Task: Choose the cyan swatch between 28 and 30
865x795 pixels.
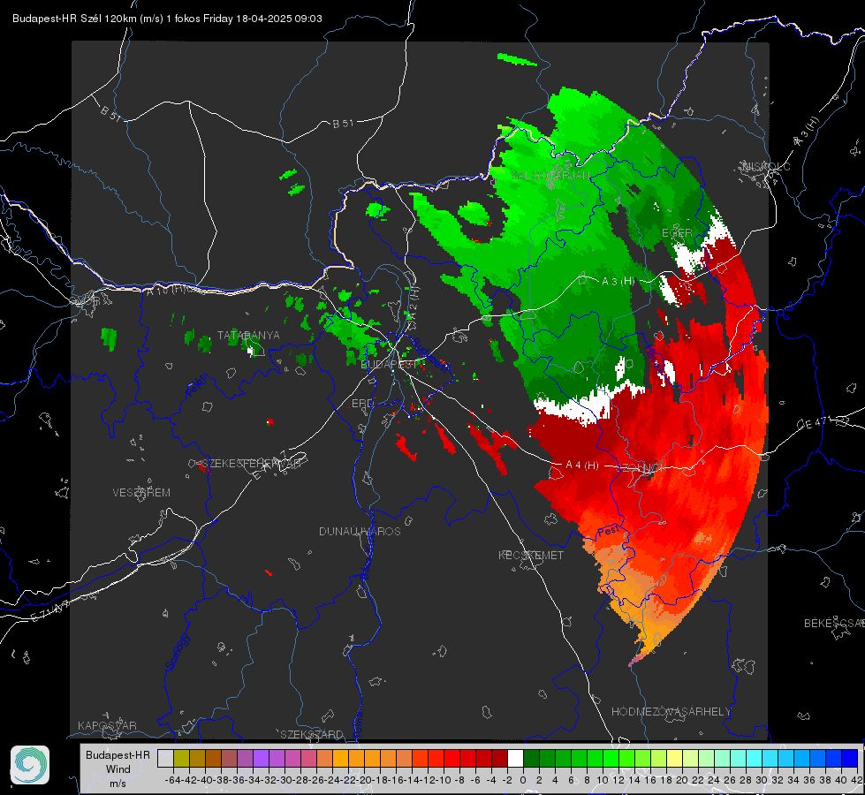Action: (755, 758)
